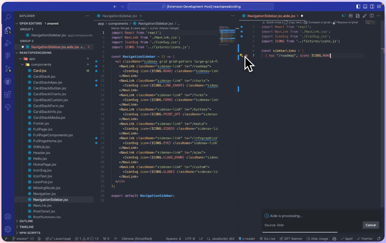
Task: Click the pencil edit icon in editor toolbar
Action: coord(365,16)
